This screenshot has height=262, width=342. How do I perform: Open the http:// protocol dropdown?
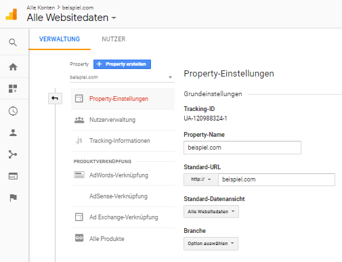point(201,179)
